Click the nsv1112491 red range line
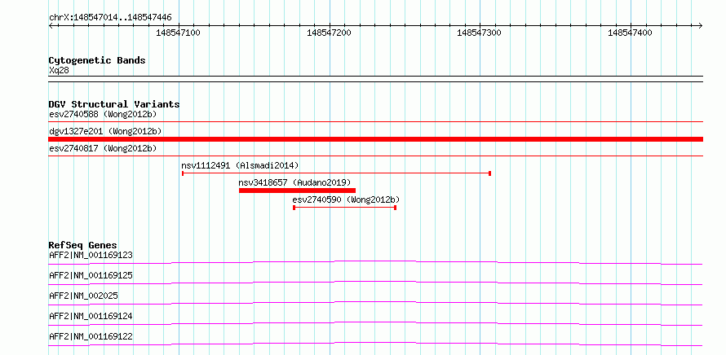 coord(336,173)
